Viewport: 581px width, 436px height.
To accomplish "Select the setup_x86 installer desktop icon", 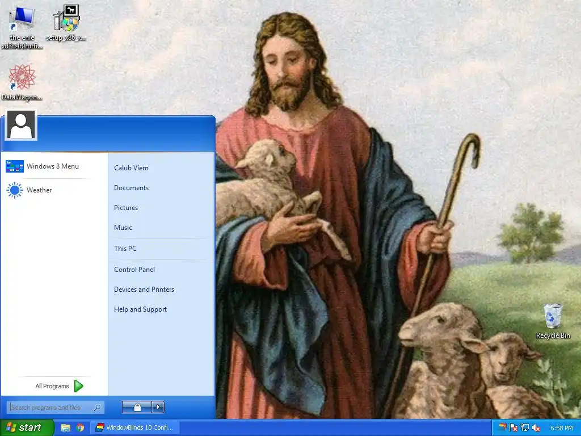I will [x=66, y=22].
